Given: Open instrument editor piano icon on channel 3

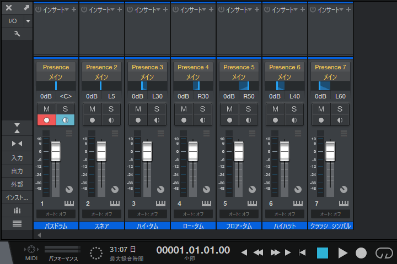Looking at the screenshot, I should 160,204.
